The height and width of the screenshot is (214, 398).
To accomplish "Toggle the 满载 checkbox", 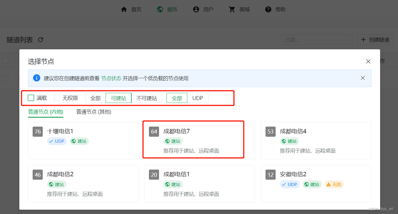I will [31, 98].
